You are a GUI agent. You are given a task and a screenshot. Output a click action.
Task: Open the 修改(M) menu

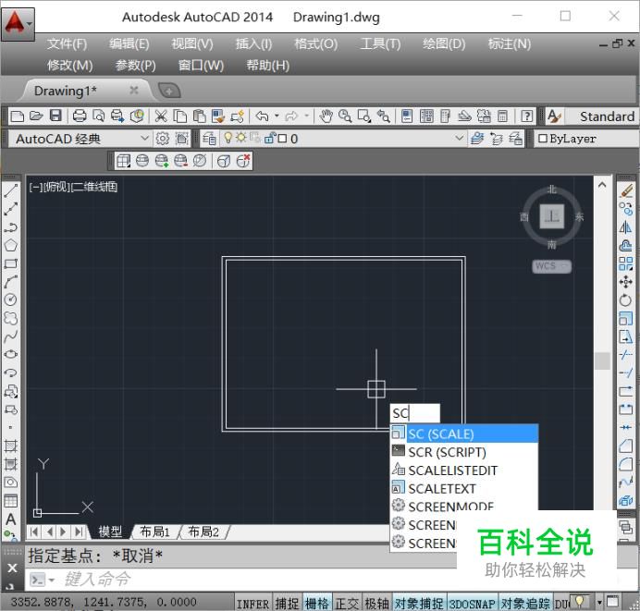click(69, 66)
